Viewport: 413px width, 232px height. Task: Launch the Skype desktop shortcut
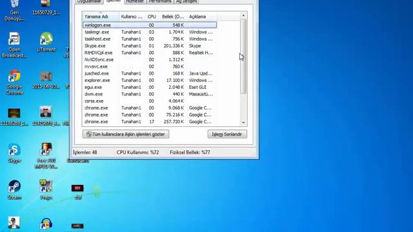tap(14, 153)
